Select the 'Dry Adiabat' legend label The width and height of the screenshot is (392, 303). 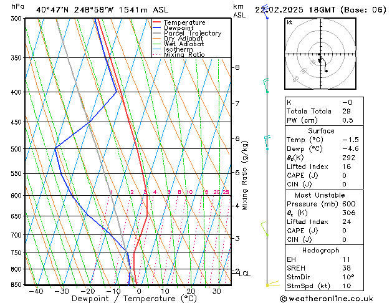(183, 39)
